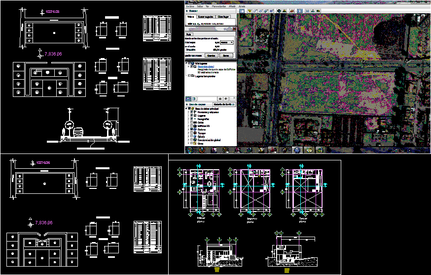Click the Galería de Earth button
The image size is (431, 275).
coord(223,104)
